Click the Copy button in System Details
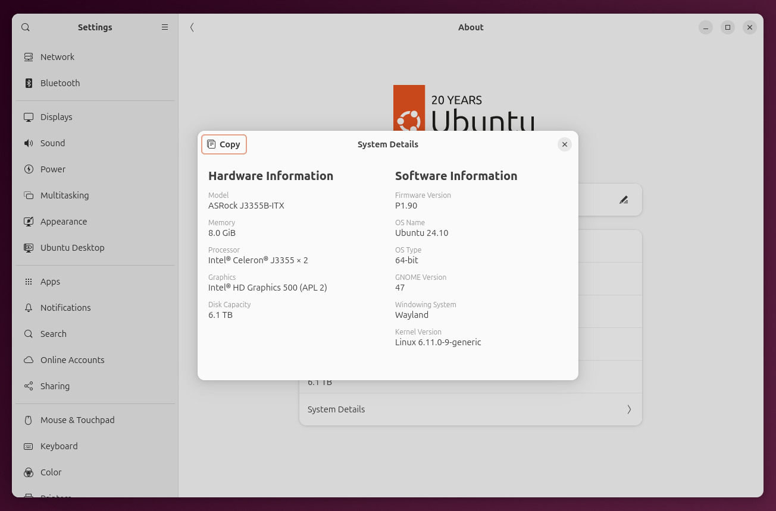Screen dimensions: 776x511 tap(224, 144)
